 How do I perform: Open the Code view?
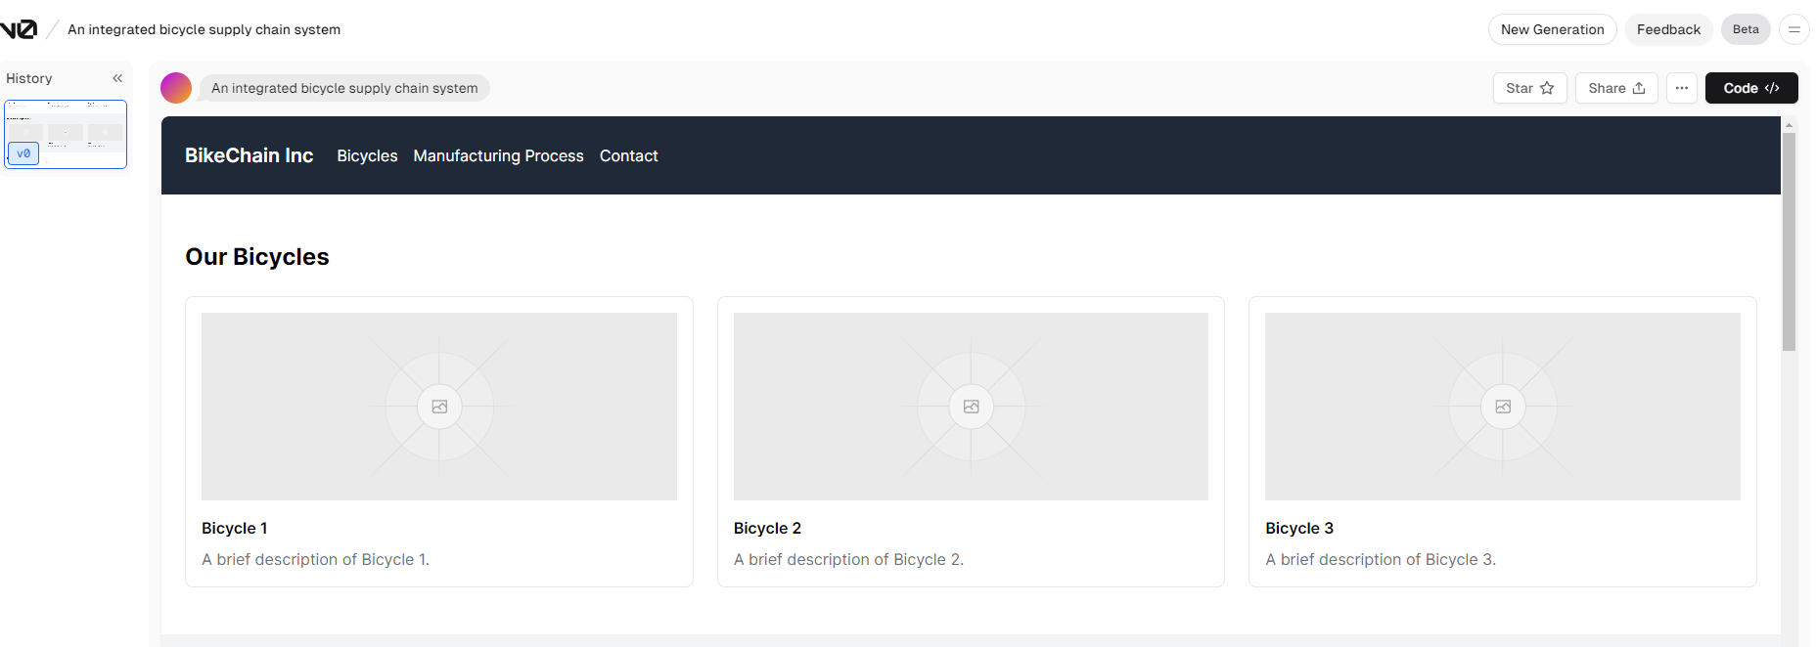tap(1750, 88)
